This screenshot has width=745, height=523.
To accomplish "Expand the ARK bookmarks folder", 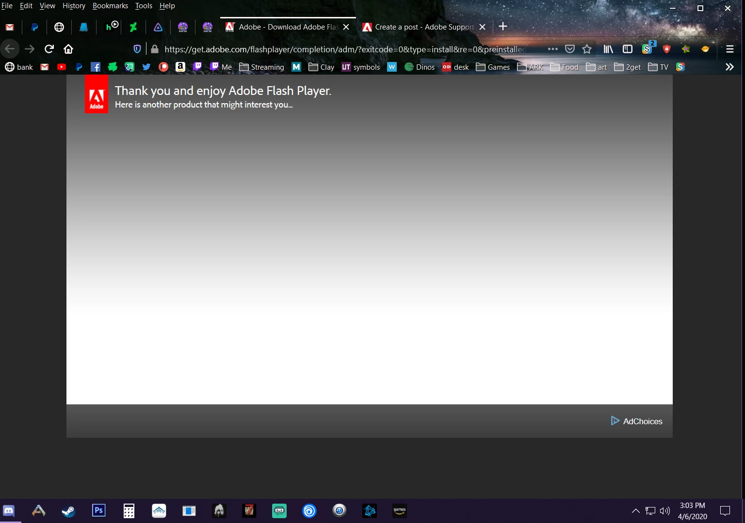I will [x=530, y=67].
